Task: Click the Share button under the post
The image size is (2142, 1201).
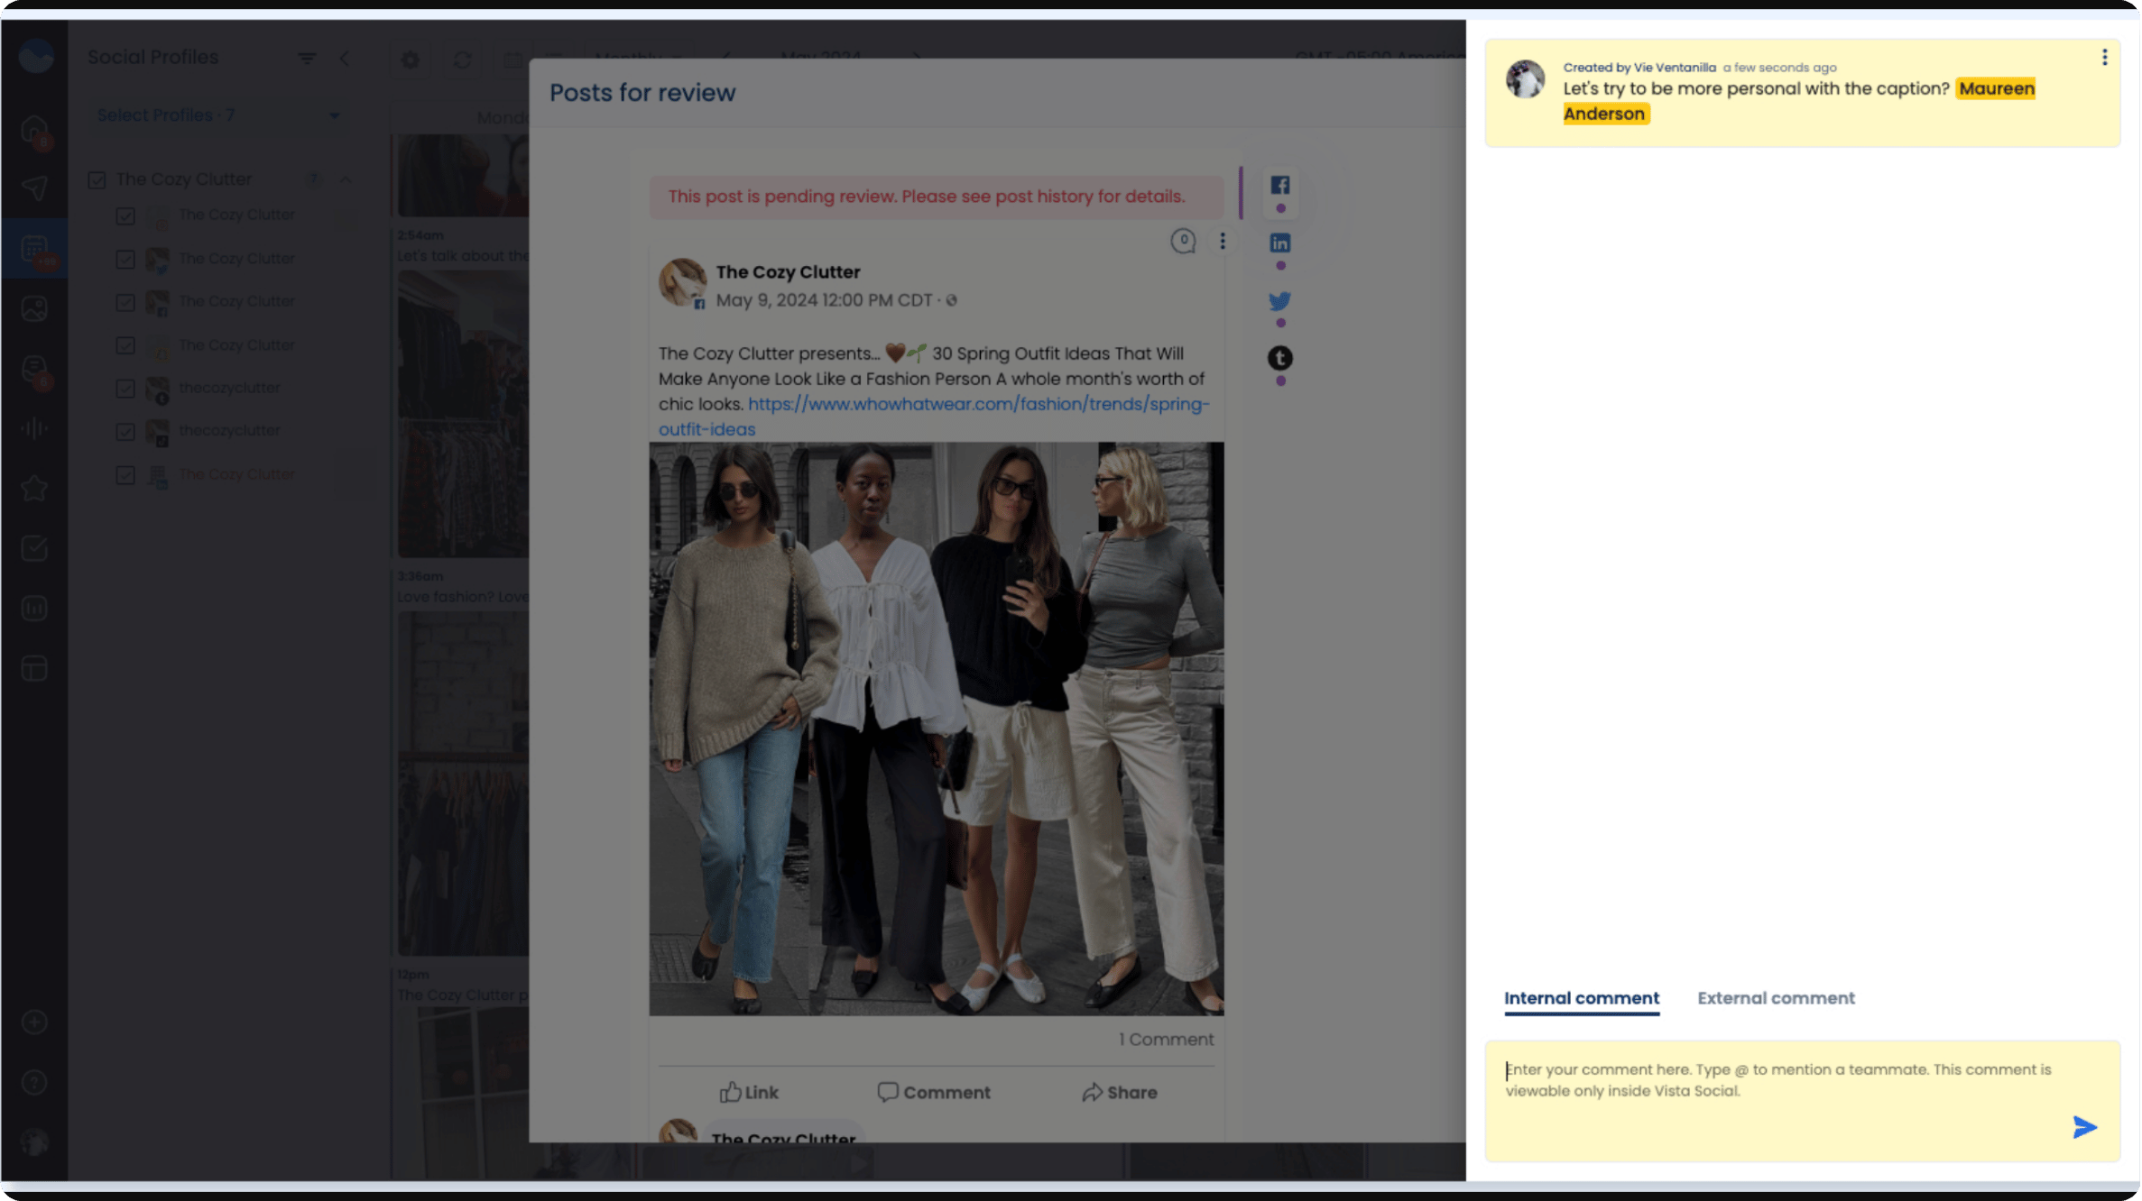Action: 1119,1092
